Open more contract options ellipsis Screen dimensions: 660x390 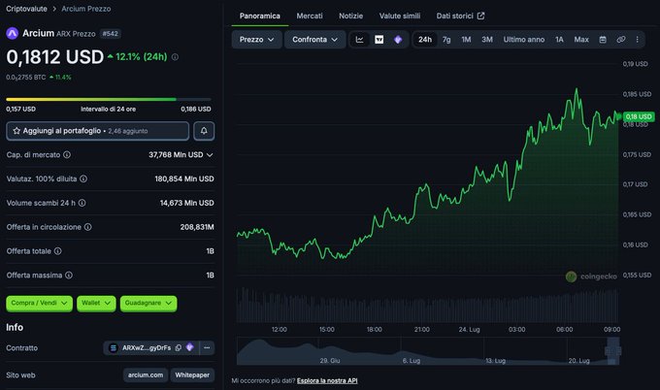coord(207,348)
